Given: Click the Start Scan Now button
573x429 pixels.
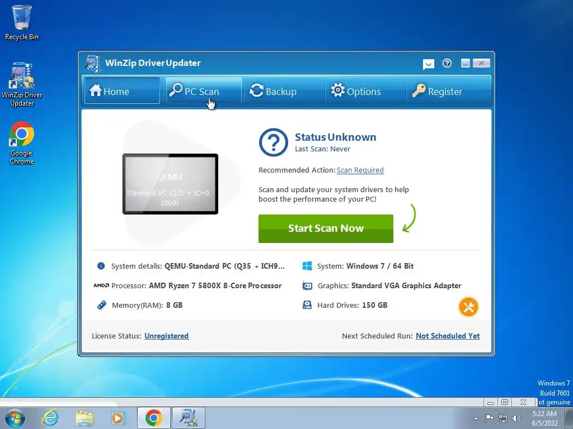Looking at the screenshot, I should pyautogui.click(x=326, y=228).
